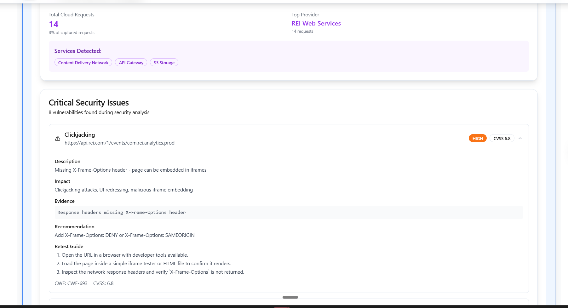Select the API Gateway service tag
The height and width of the screenshot is (308, 568).
coord(131,63)
